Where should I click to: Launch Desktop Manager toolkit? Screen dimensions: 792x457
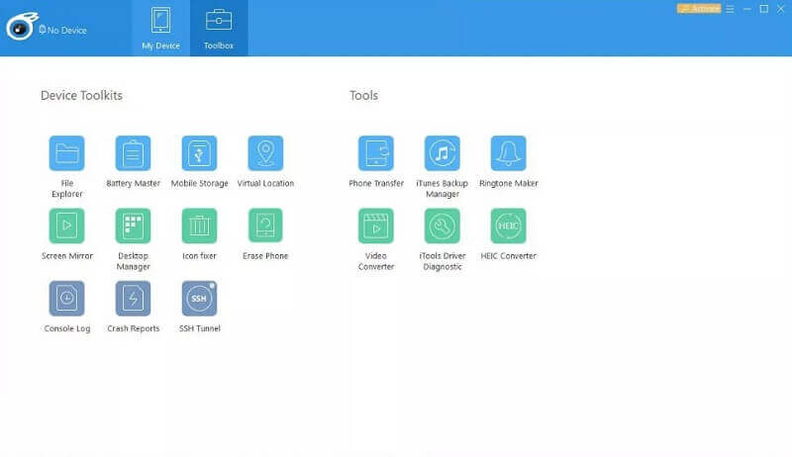click(x=133, y=226)
